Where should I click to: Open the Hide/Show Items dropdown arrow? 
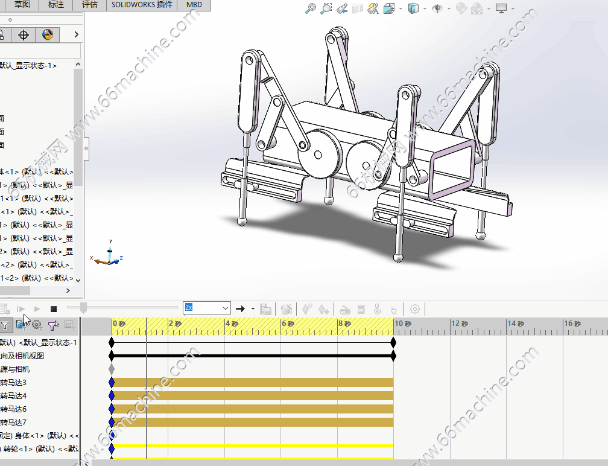[x=449, y=8]
